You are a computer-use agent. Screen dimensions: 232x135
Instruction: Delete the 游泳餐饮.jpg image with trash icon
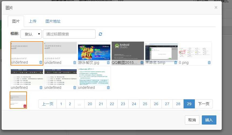[108, 63]
